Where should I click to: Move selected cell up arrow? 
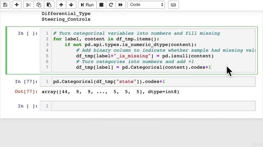pyautogui.click(x=61, y=4)
